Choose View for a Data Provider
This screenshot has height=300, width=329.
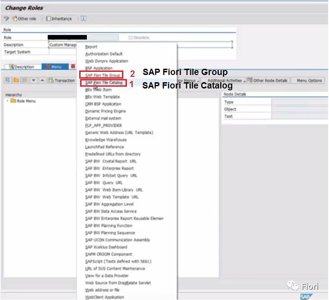107,275
